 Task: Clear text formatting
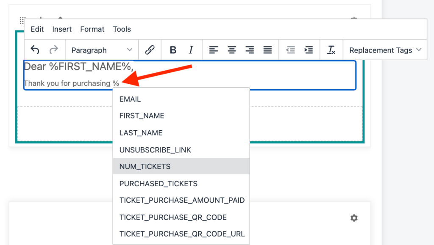[331, 50]
